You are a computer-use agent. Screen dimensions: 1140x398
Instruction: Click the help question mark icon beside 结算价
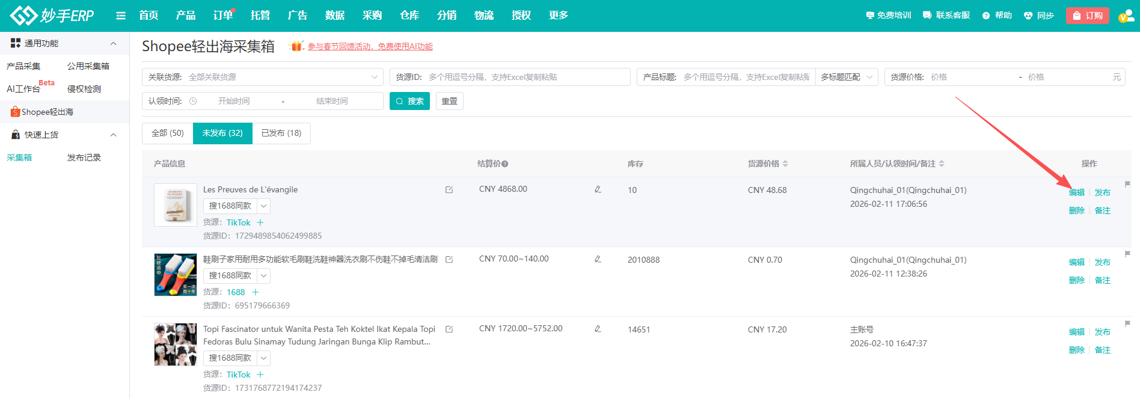pyautogui.click(x=505, y=164)
